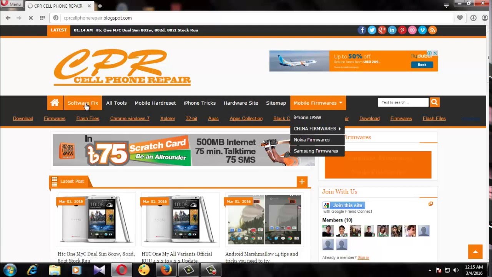
Task: Expand Latest Post with plus button
Action: tap(302, 182)
